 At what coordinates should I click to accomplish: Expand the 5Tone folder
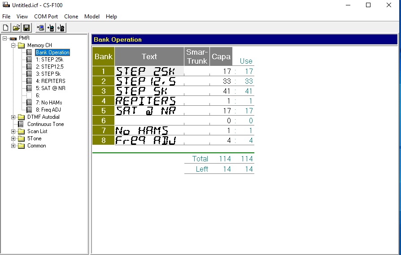pyautogui.click(x=13, y=138)
